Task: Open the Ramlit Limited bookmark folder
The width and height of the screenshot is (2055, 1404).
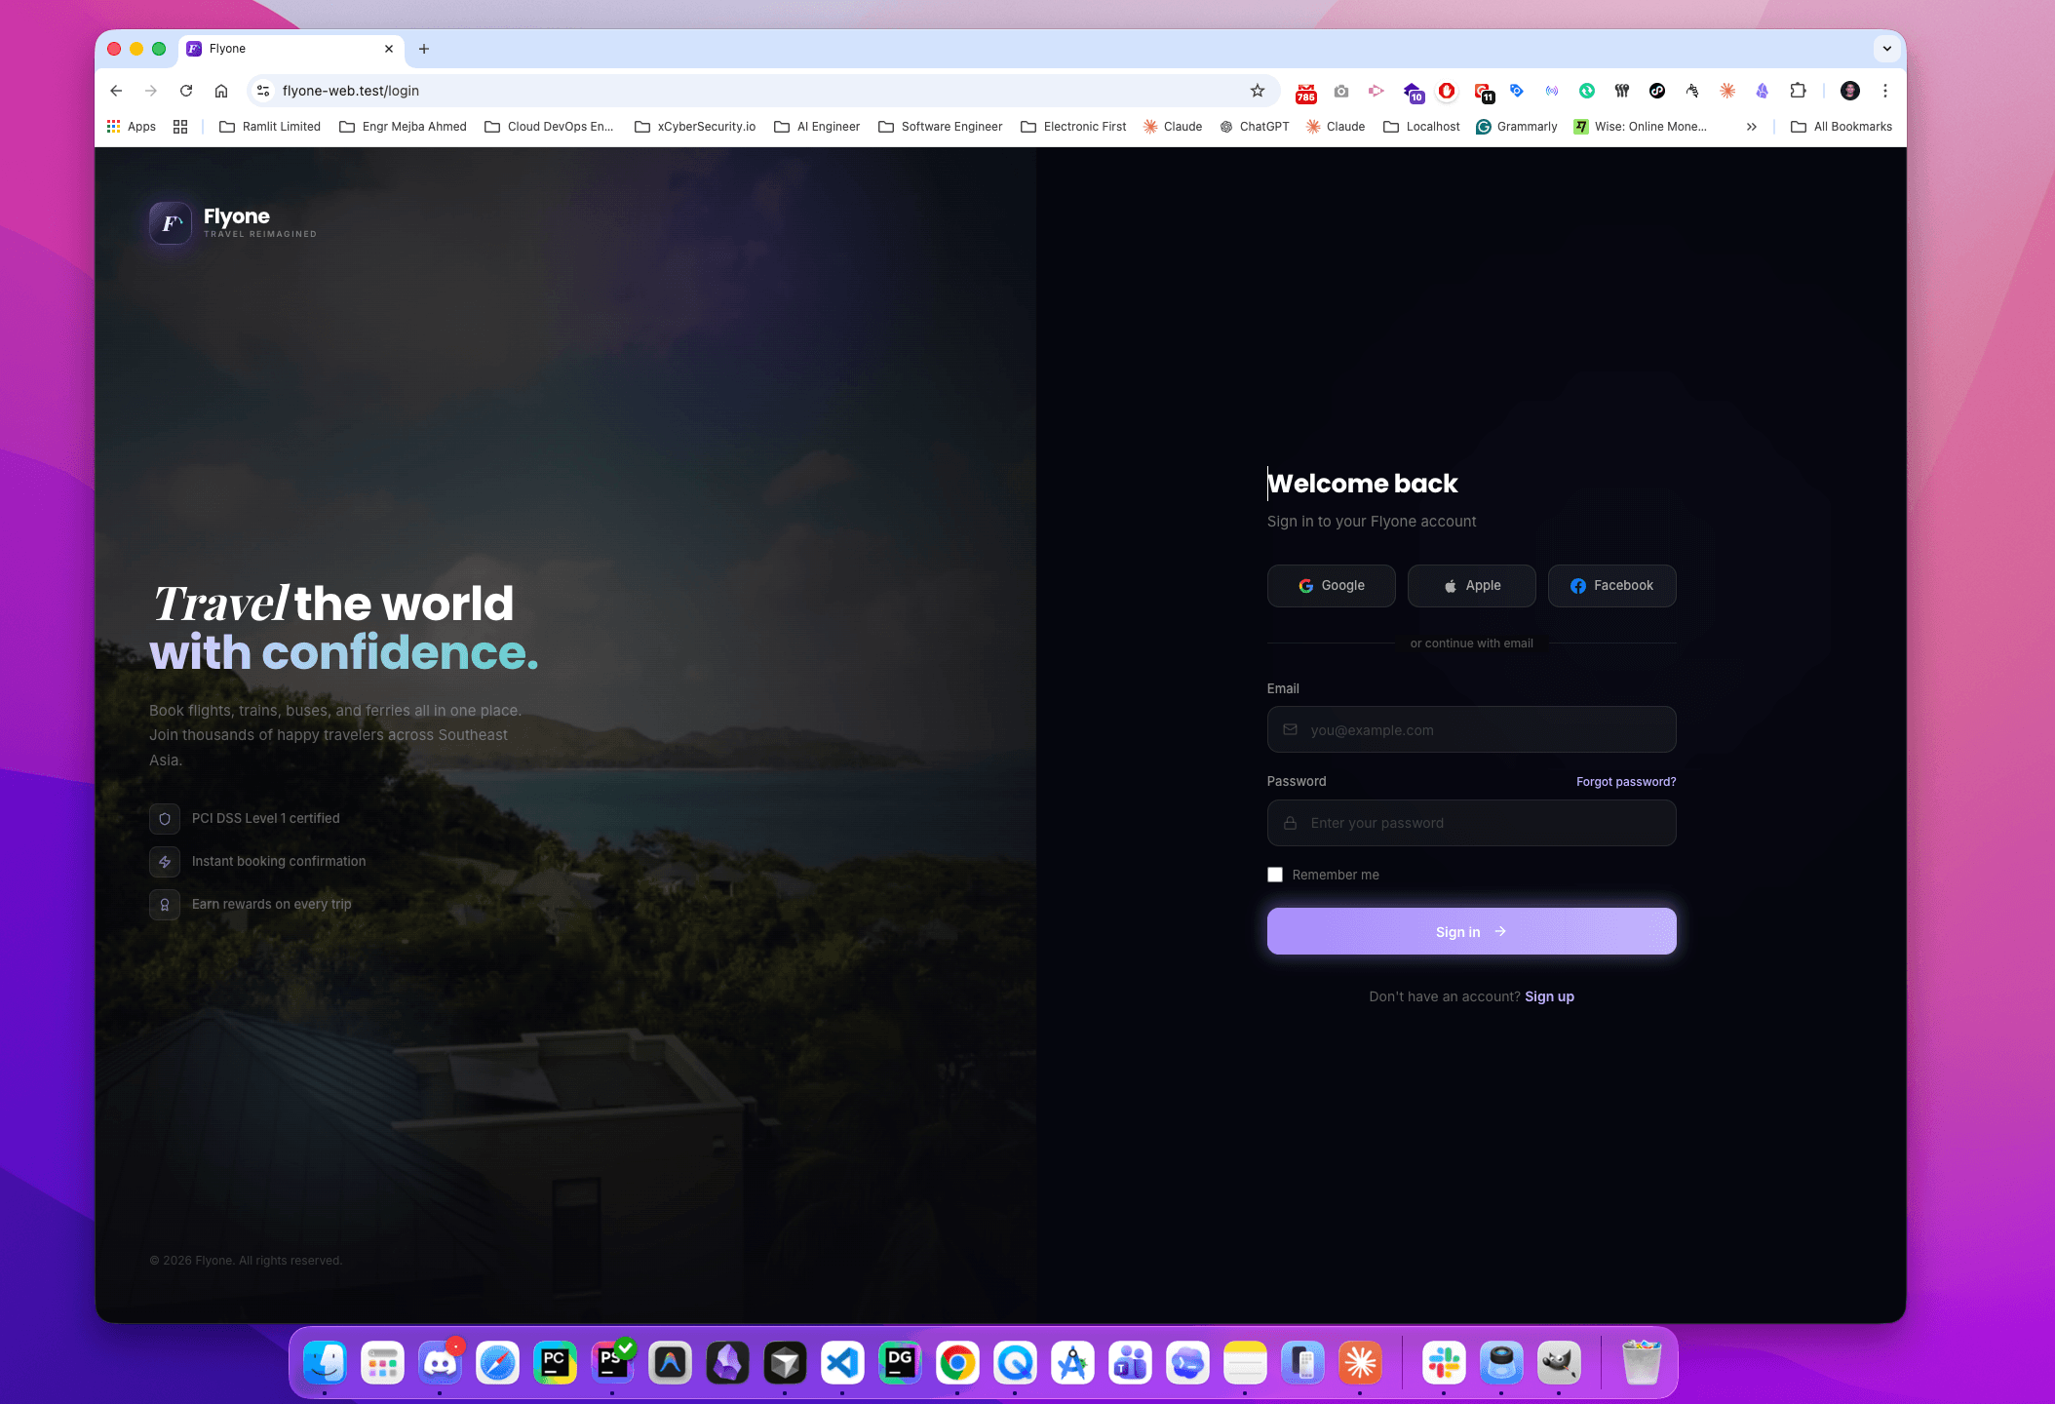Action: [x=270, y=127]
